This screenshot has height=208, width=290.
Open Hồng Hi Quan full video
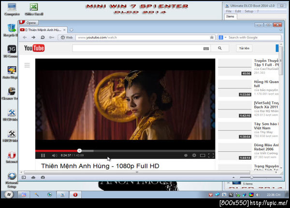266,83
